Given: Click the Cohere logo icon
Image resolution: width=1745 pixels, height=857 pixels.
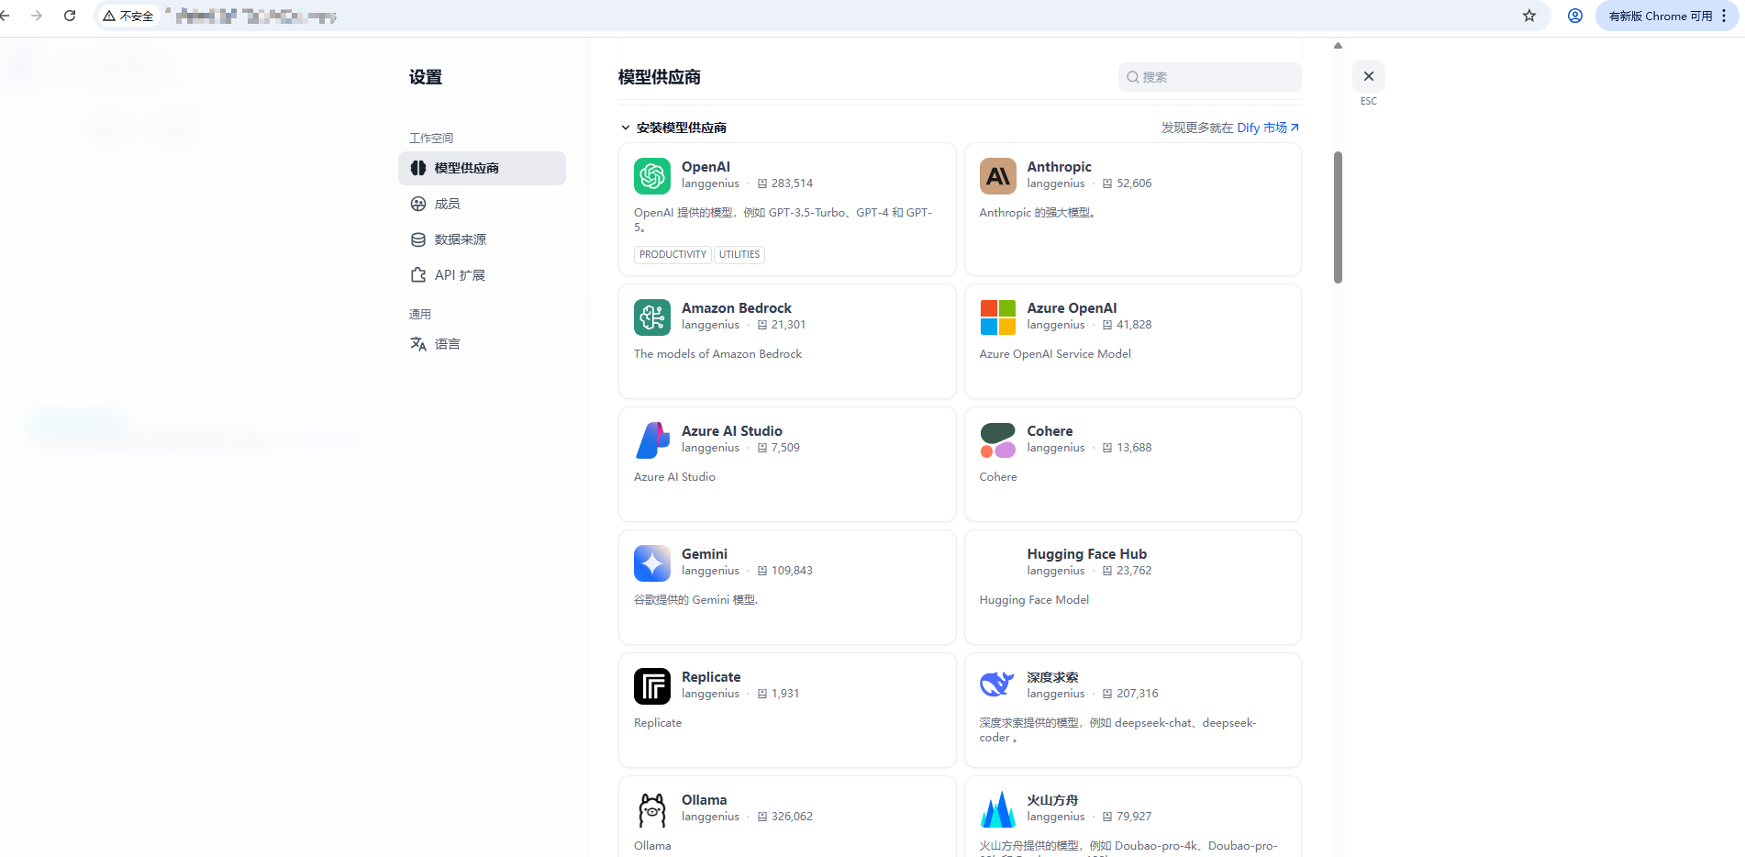Looking at the screenshot, I should coord(998,440).
